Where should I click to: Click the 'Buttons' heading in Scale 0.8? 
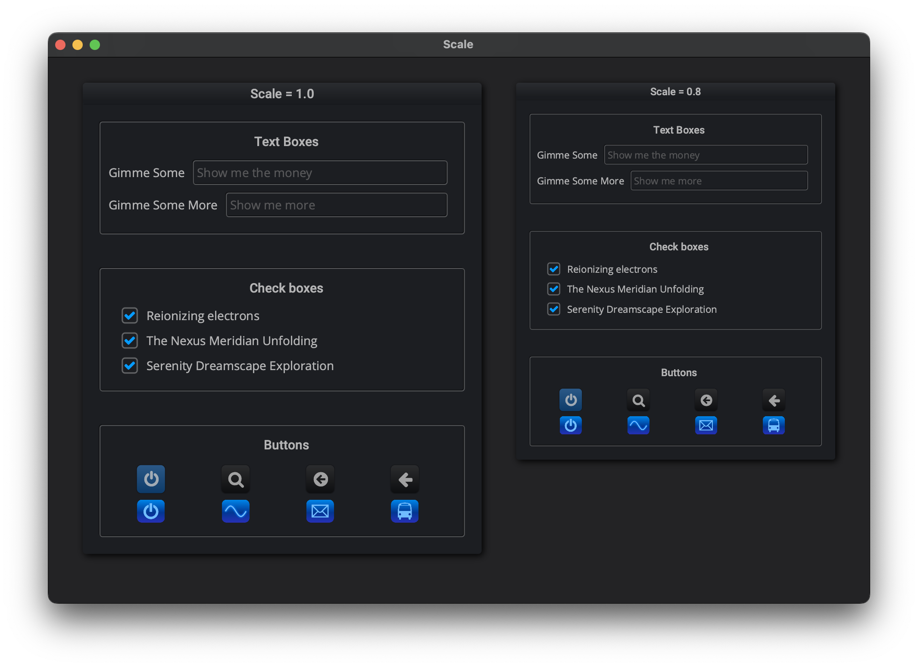[679, 372]
